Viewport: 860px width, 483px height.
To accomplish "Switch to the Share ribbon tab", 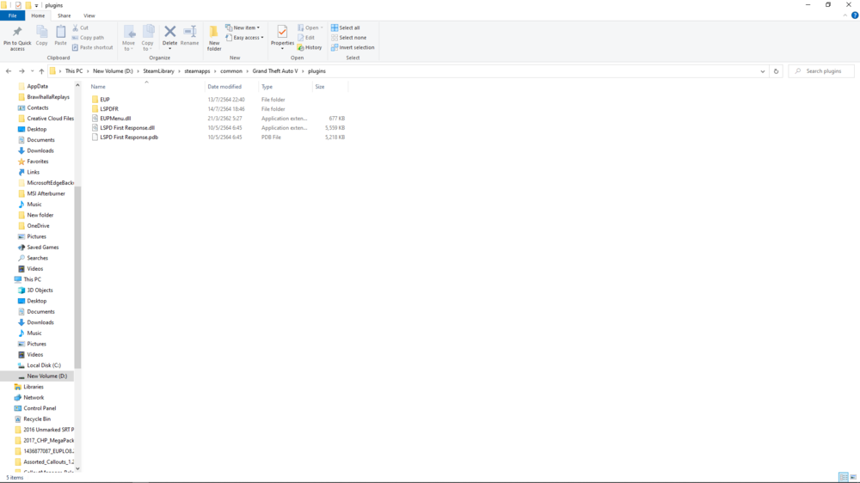I will pyautogui.click(x=64, y=15).
